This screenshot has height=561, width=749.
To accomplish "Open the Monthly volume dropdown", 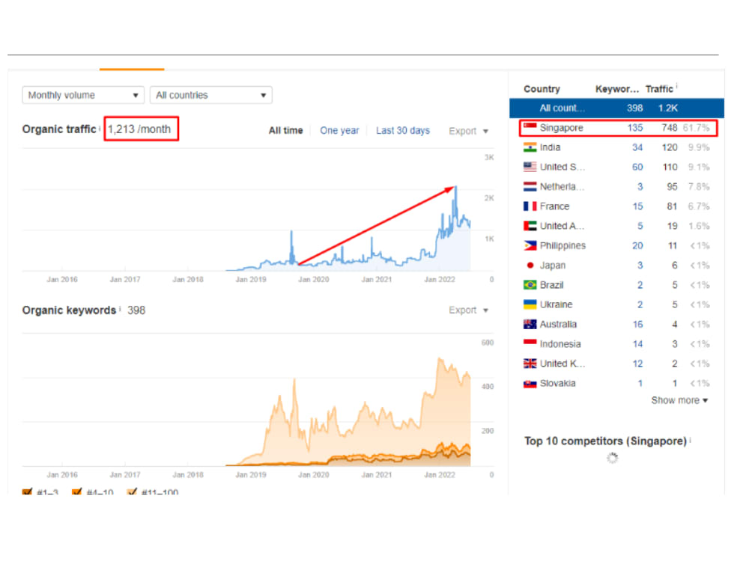I will tap(83, 95).
